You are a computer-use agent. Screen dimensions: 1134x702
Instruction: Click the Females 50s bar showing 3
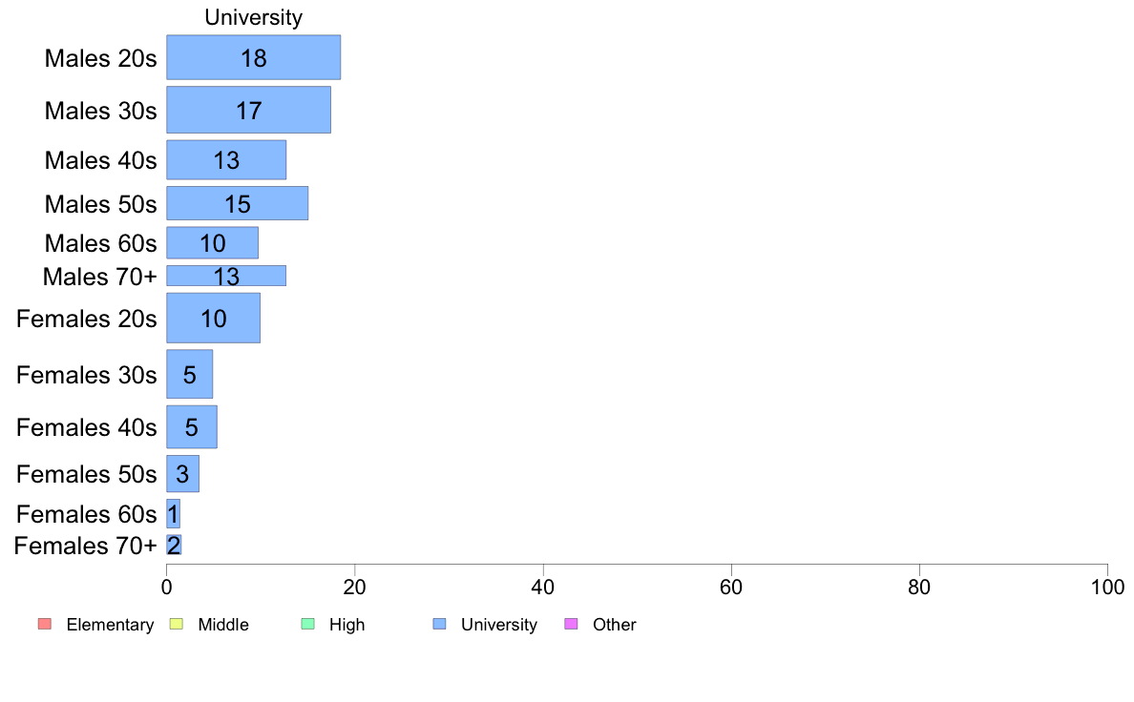(x=183, y=473)
